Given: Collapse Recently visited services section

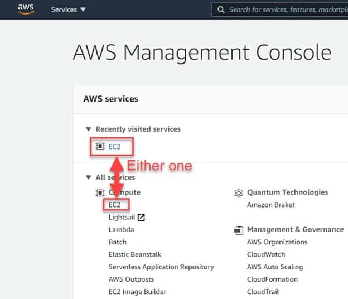Looking at the screenshot, I should point(89,129).
